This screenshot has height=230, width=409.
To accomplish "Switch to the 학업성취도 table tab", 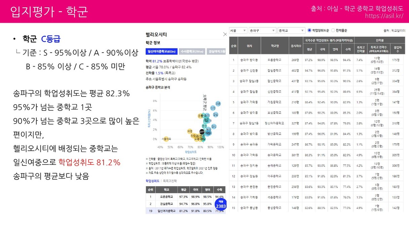I will [x=152, y=181].
